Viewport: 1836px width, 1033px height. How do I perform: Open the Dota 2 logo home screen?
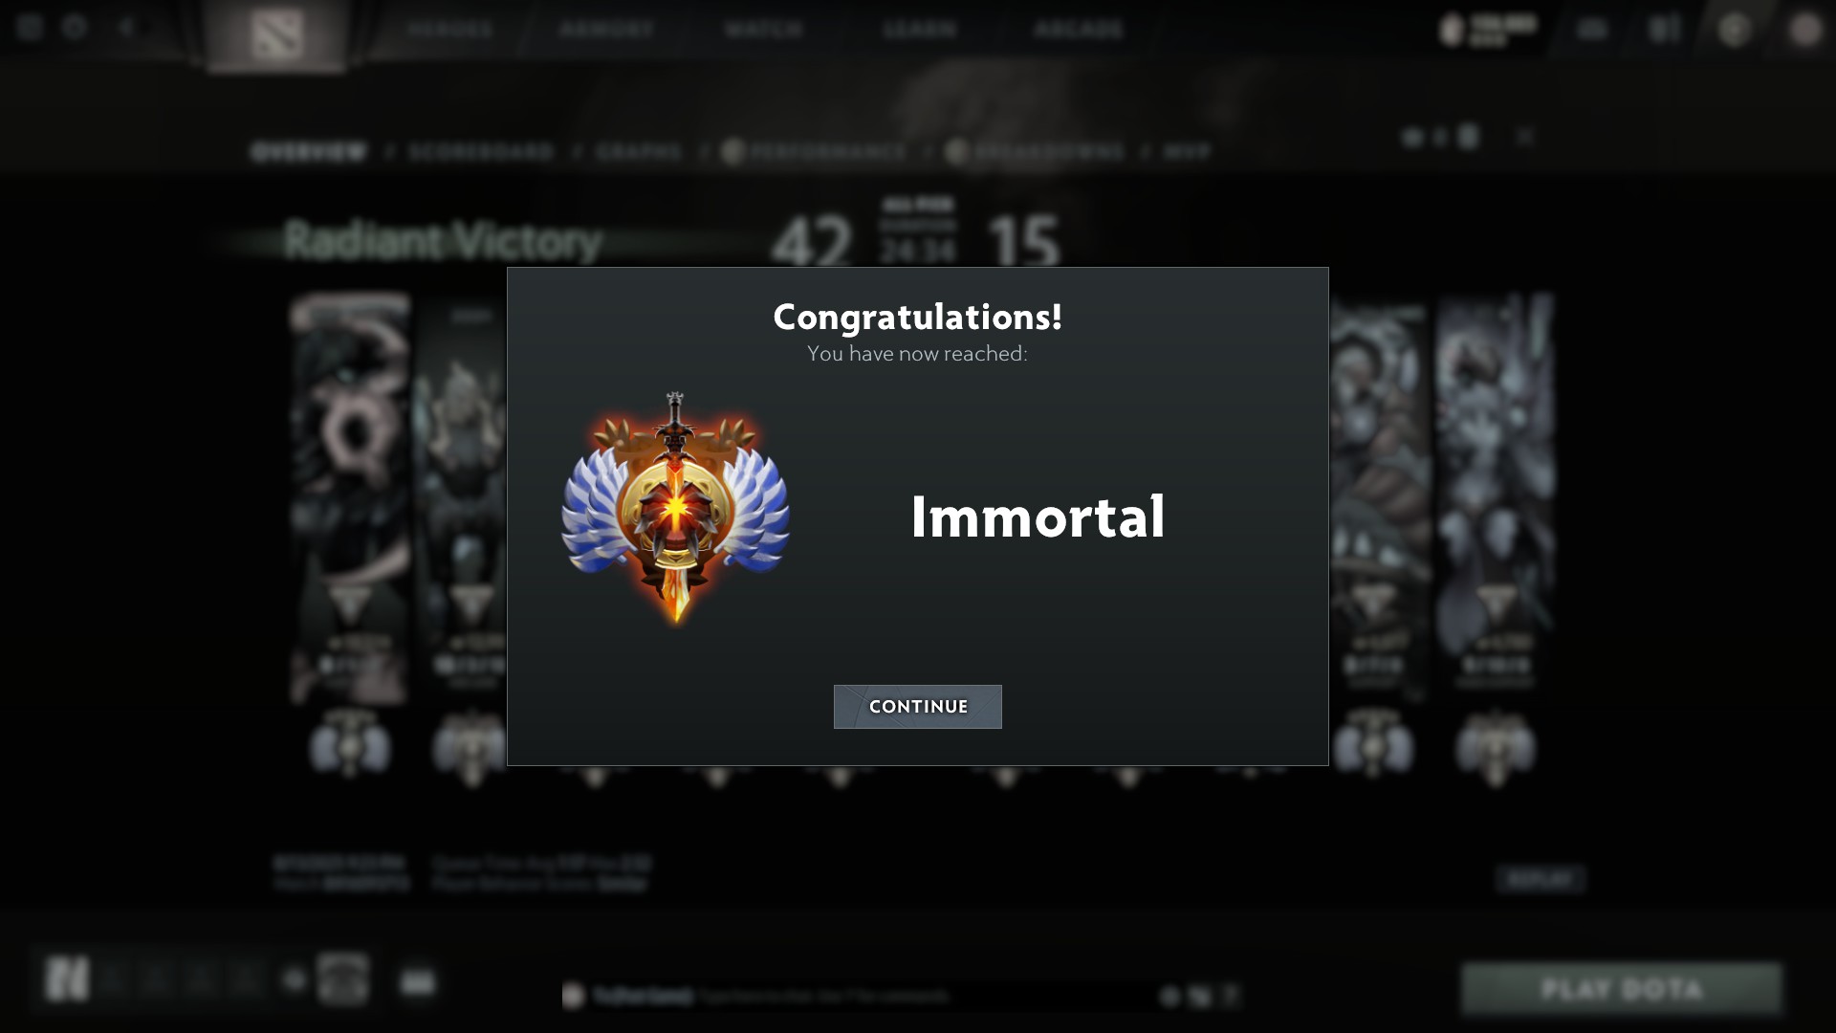pyautogui.click(x=277, y=34)
